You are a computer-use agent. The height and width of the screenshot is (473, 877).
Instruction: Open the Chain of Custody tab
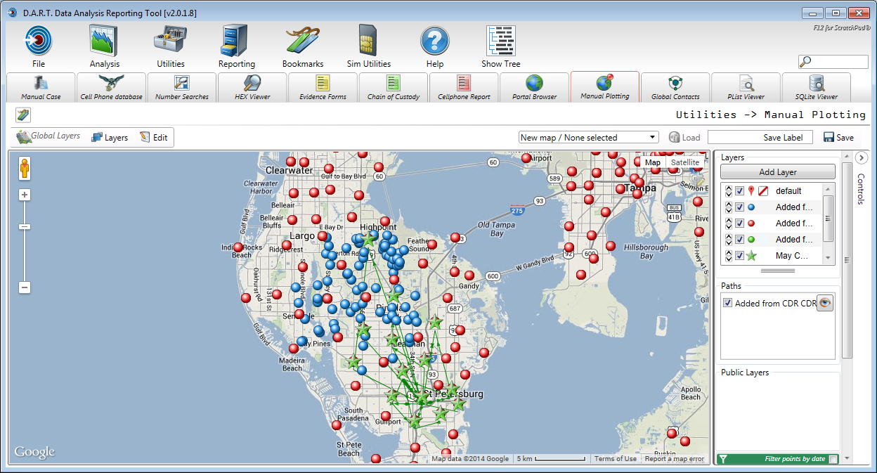click(x=394, y=88)
